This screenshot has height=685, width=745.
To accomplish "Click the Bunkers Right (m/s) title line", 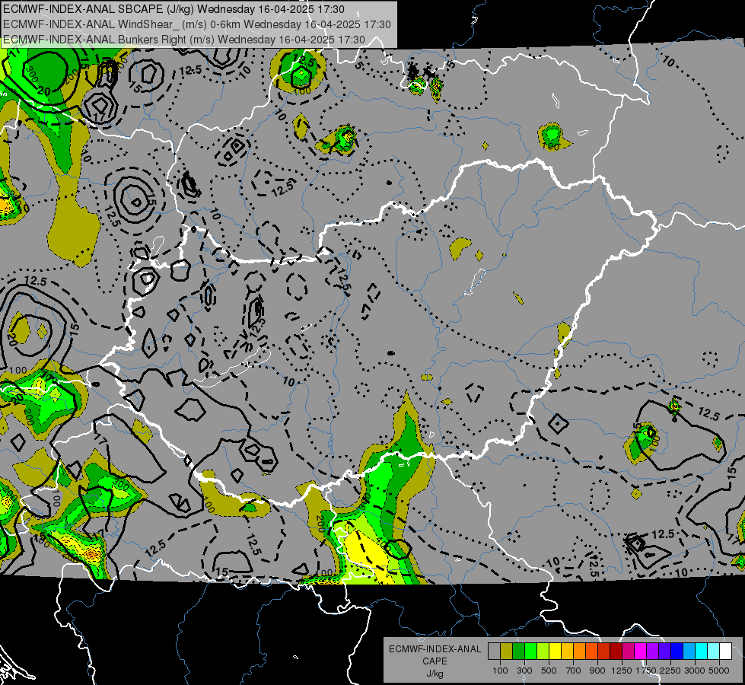I will [184, 40].
